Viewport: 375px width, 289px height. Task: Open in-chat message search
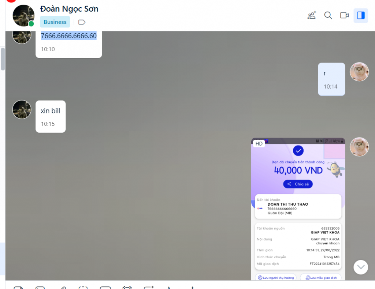pyautogui.click(x=328, y=15)
